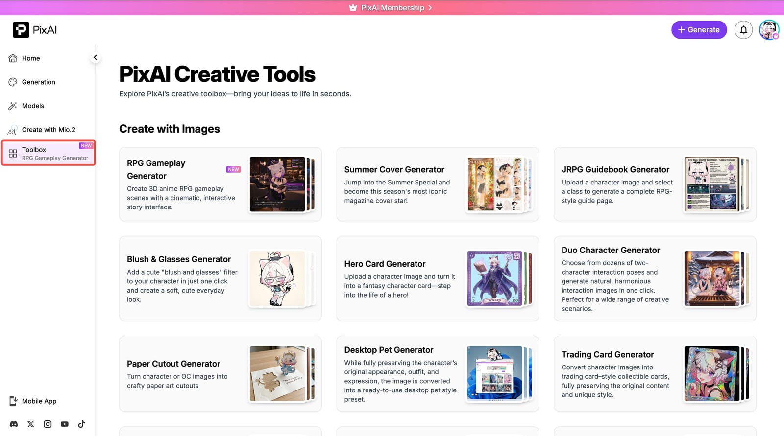Collapse the sidebar with the chevron arrow
The image size is (784, 436).
click(95, 57)
